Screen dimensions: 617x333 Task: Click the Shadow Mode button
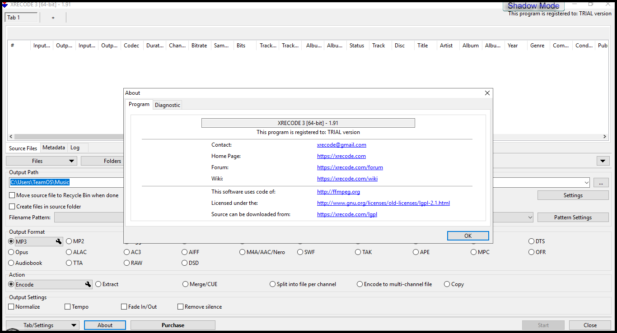[x=533, y=6]
